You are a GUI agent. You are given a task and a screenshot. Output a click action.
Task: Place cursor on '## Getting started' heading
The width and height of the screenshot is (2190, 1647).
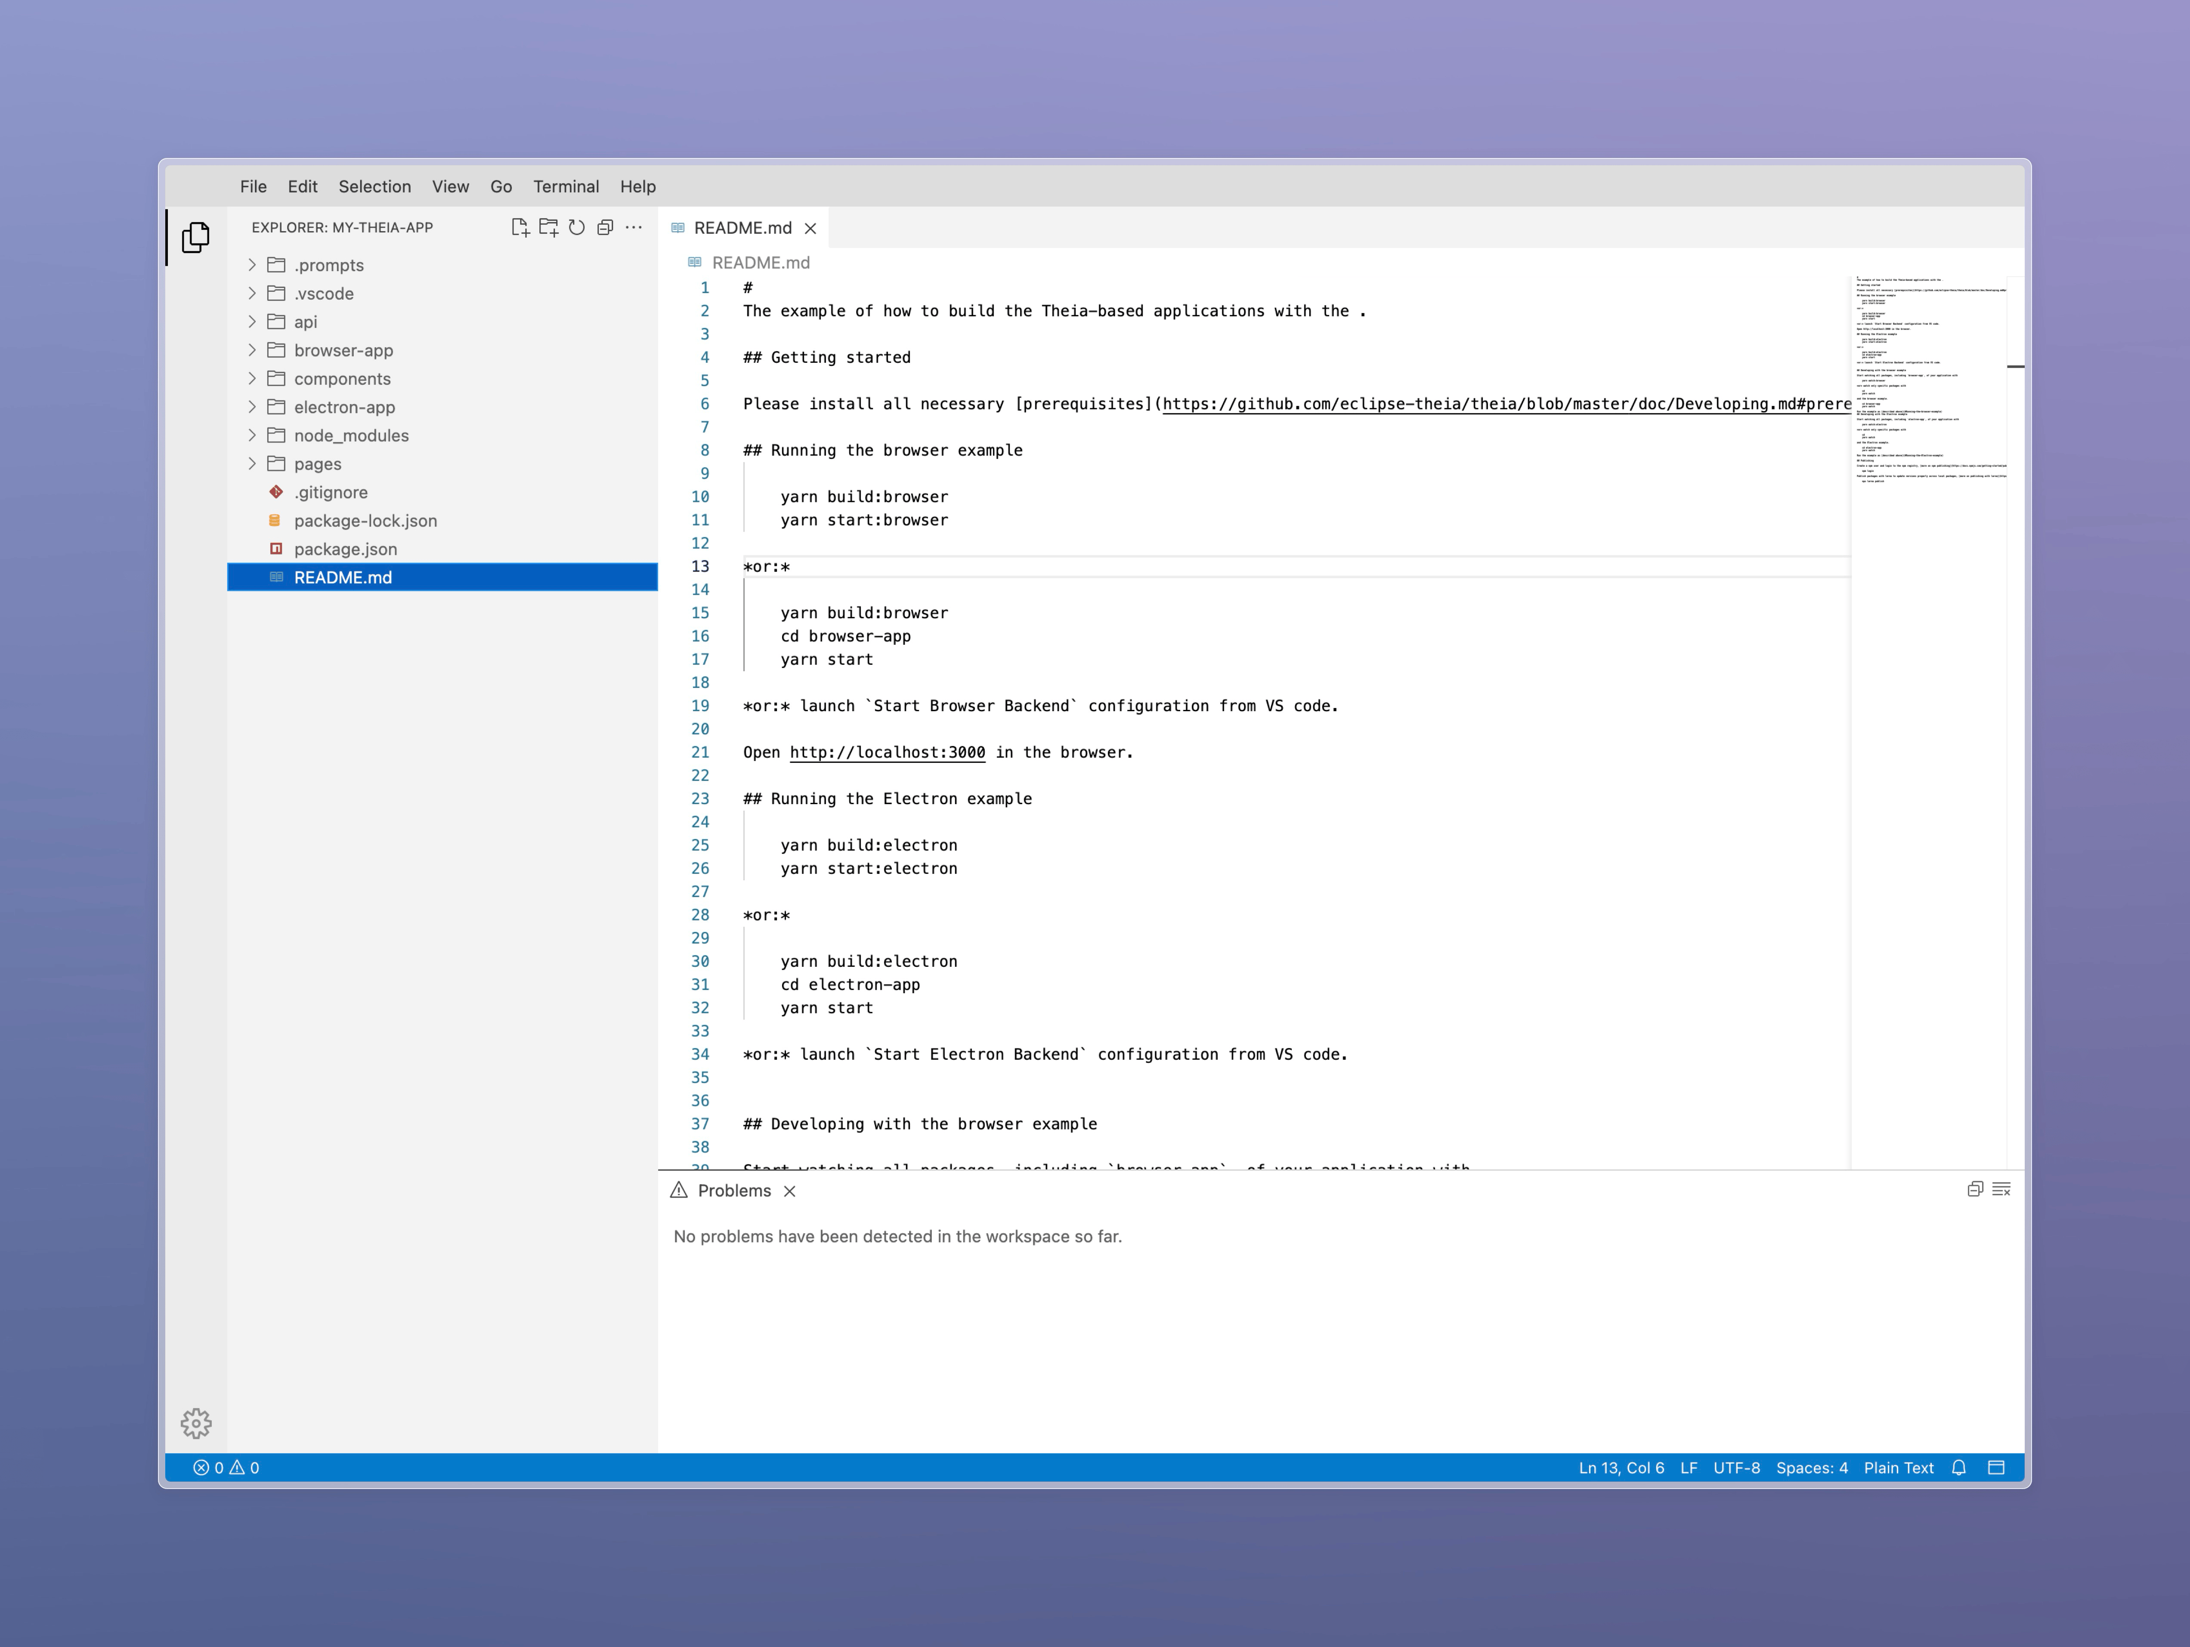[827, 358]
